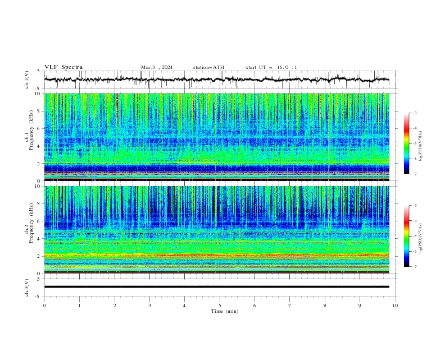Click the "-3" label on upper color bar

pyautogui.click(x=414, y=113)
